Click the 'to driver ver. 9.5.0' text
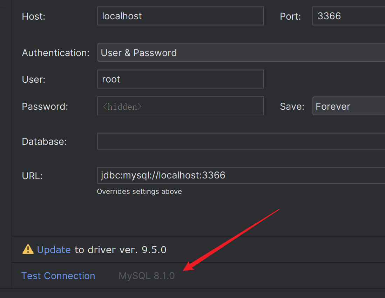The image size is (385, 298). (x=120, y=250)
